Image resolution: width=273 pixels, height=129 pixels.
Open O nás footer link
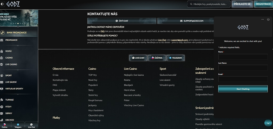coord(55,75)
